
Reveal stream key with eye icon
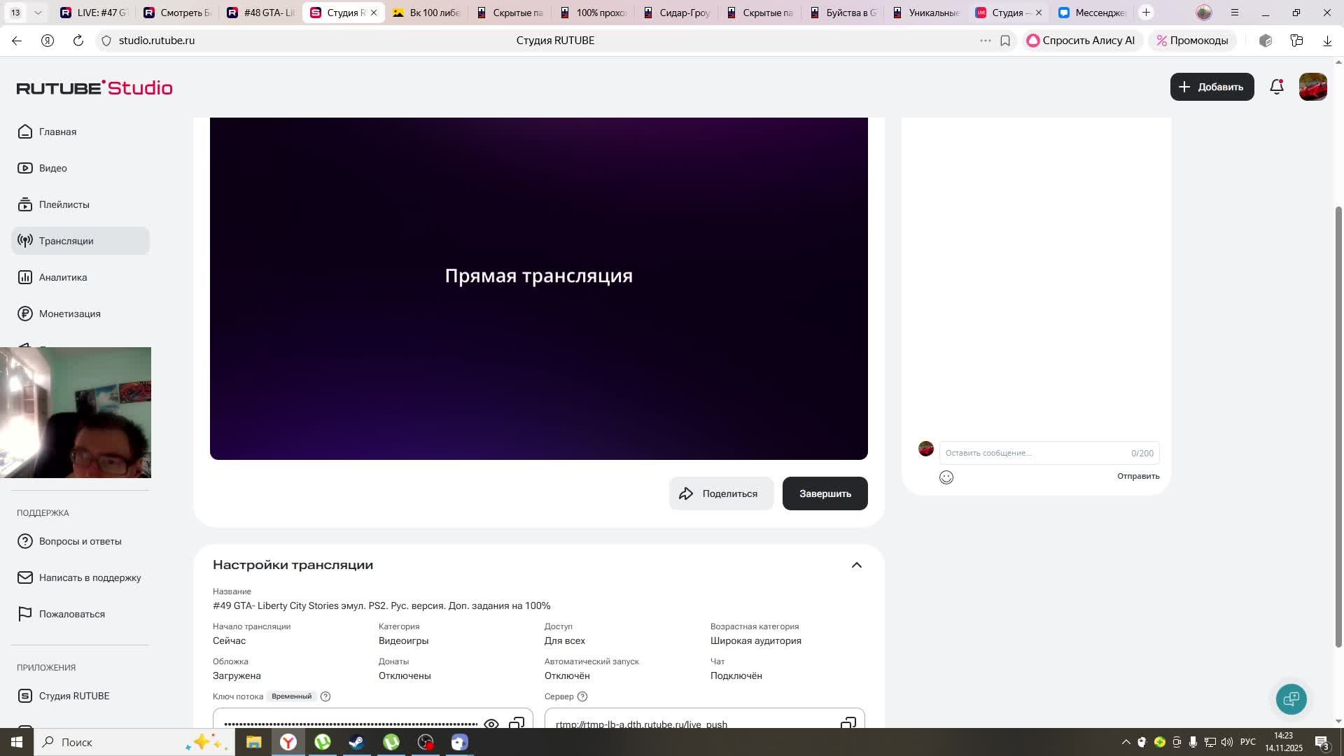[491, 723]
